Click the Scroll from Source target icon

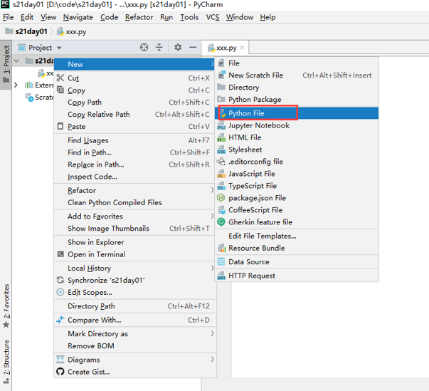coord(144,48)
